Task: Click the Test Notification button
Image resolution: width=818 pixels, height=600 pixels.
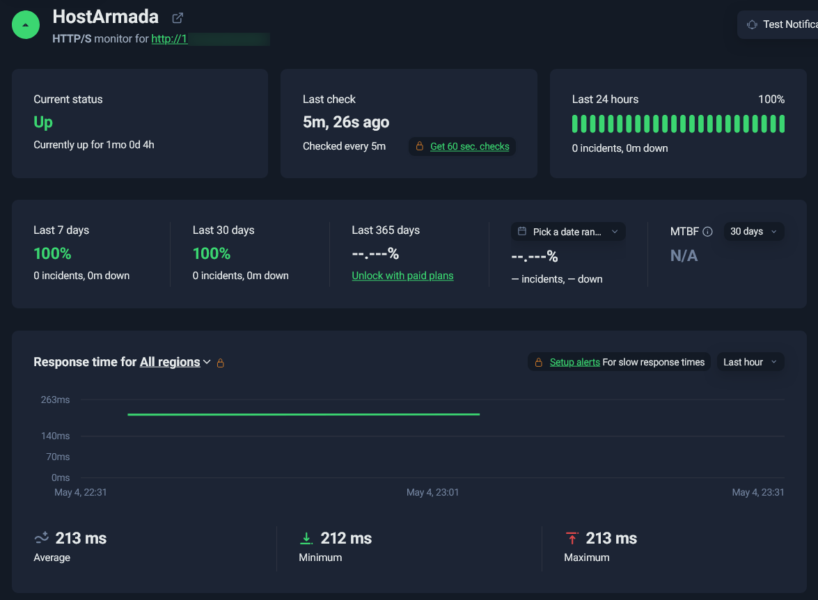Action: (x=778, y=24)
